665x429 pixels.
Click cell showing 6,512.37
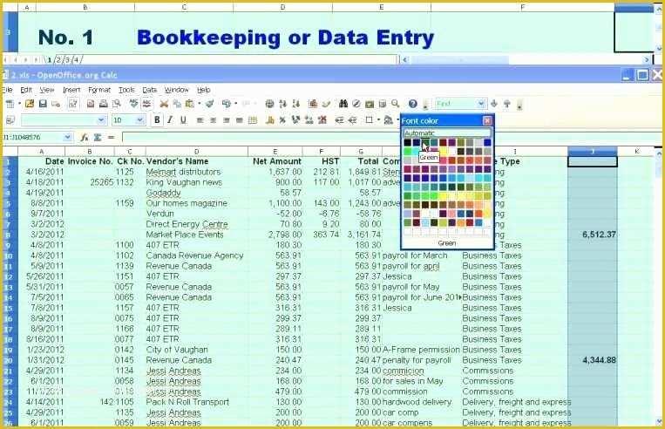[593, 235]
